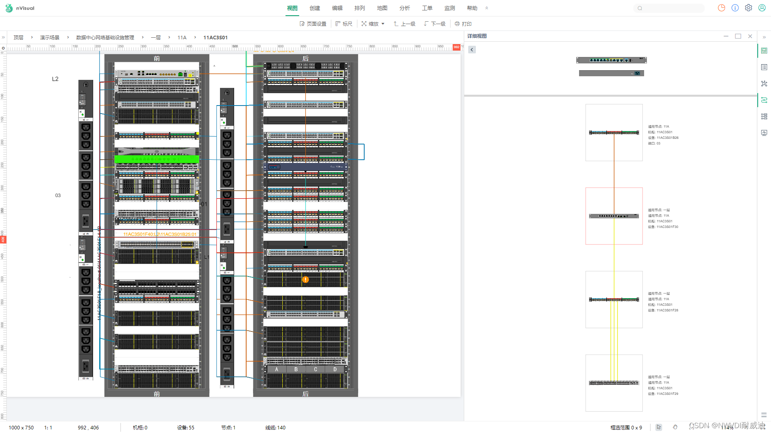Click the red 992 ruler marker
771x433 pixels.
point(457,47)
